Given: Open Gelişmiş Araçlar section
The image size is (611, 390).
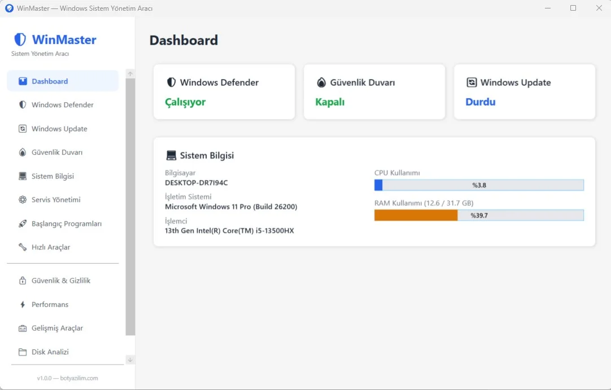Looking at the screenshot, I should 63,328.
